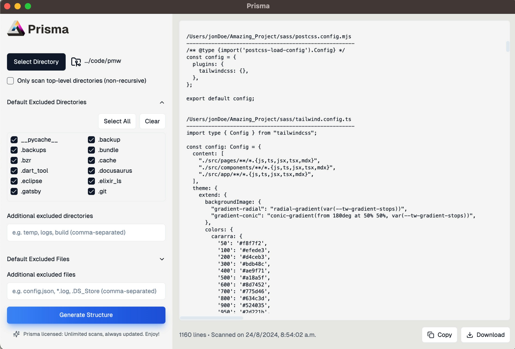Viewport: 515px width, 349px height.
Task: Click the copy icon in Copy button
Action: (x=430, y=335)
